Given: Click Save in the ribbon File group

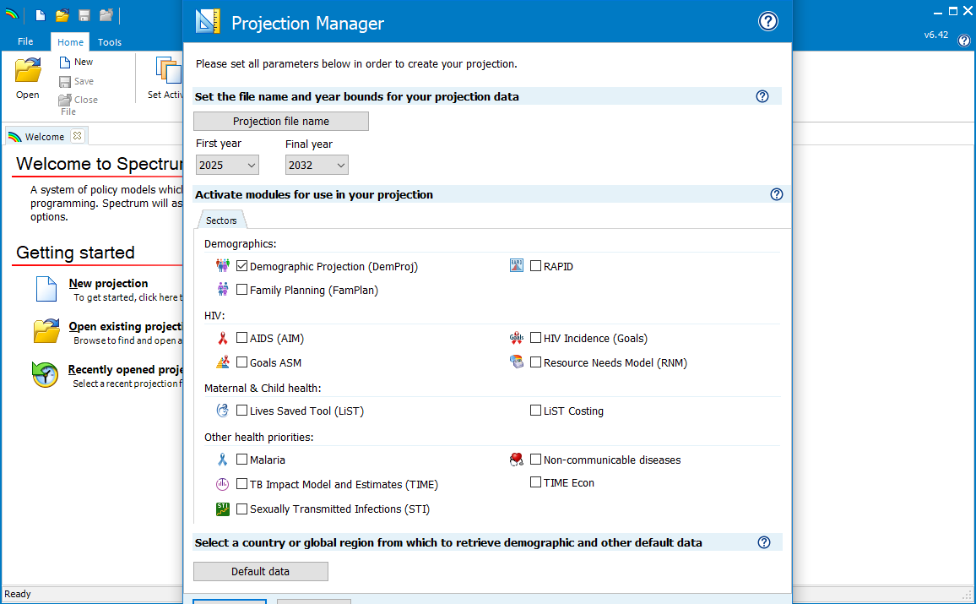Looking at the screenshot, I should (x=76, y=82).
